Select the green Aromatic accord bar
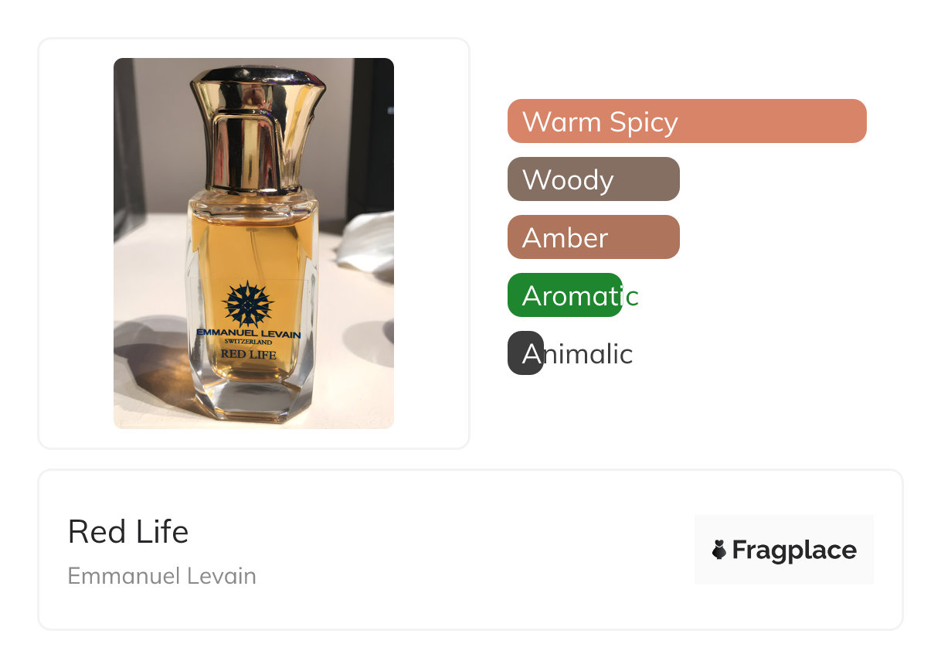The height and width of the screenshot is (668, 941). 565,295
